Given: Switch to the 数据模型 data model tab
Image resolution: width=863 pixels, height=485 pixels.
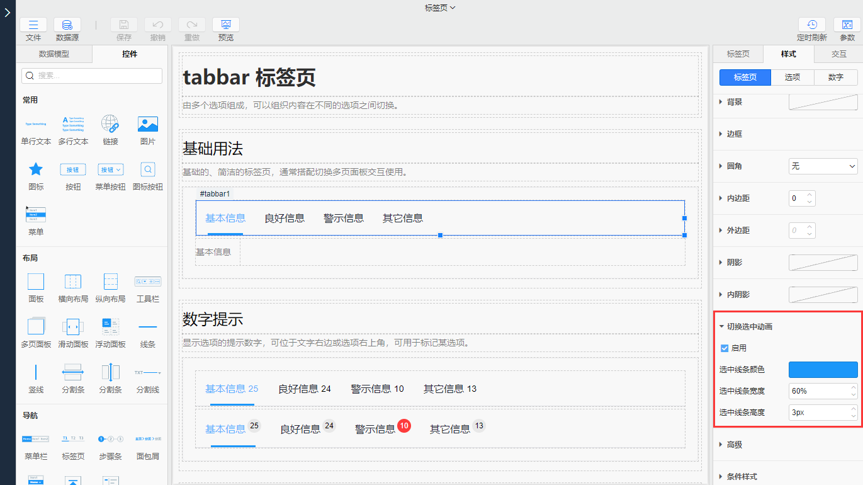Looking at the screenshot, I should (54, 54).
